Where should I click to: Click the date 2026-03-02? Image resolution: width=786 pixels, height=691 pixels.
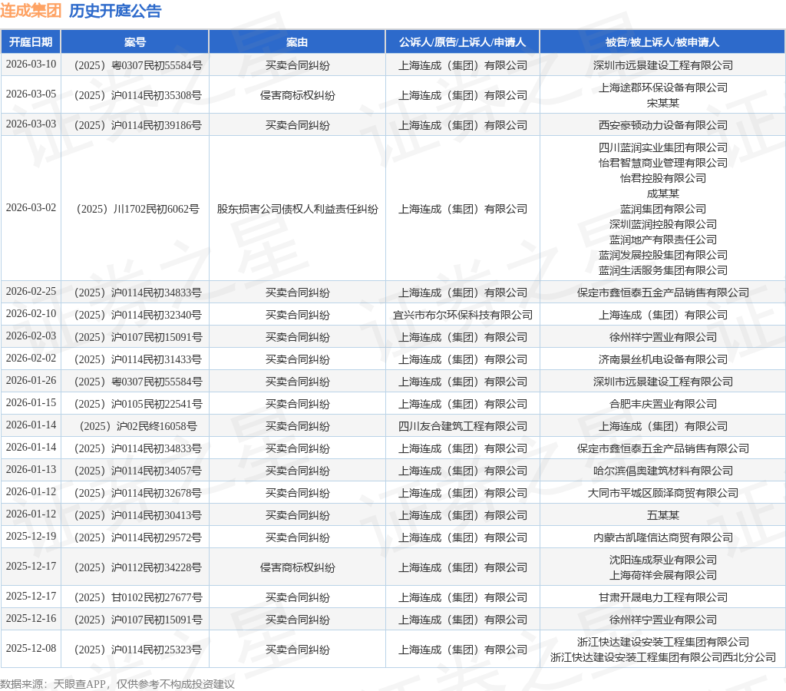31,207
